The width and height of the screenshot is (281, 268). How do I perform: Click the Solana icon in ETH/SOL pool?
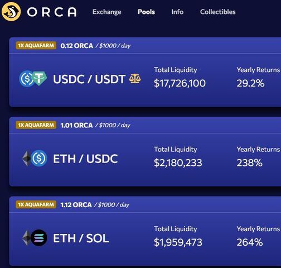click(38, 238)
